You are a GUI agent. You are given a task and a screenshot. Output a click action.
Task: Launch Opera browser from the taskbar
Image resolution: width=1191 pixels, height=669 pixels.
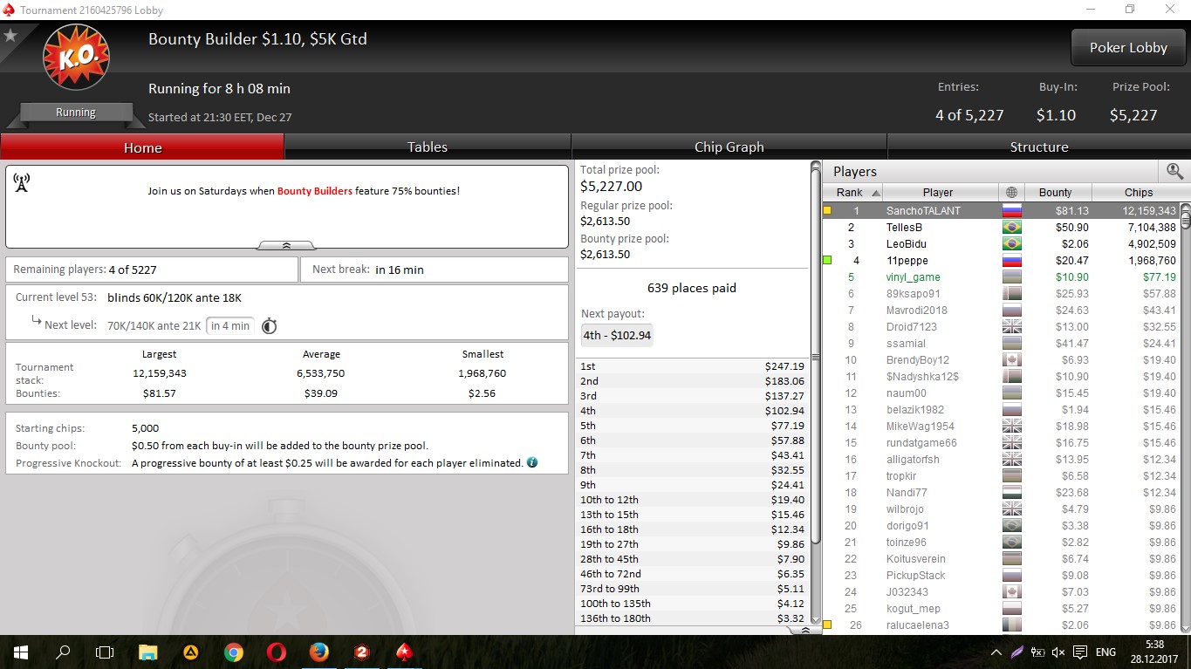point(276,652)
